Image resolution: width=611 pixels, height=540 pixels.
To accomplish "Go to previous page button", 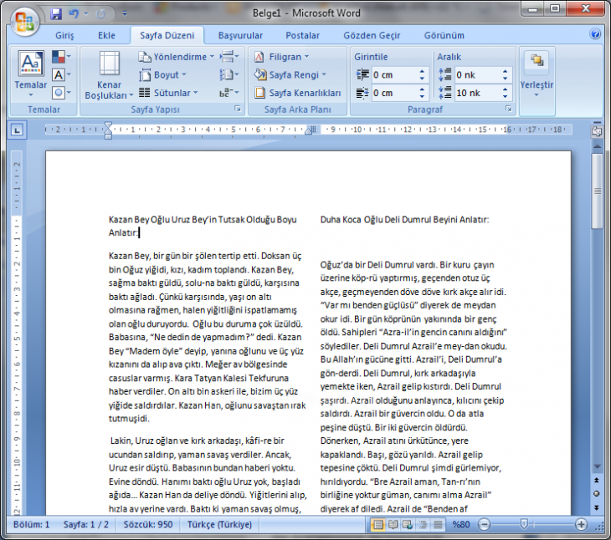I will tap(597, 481).
